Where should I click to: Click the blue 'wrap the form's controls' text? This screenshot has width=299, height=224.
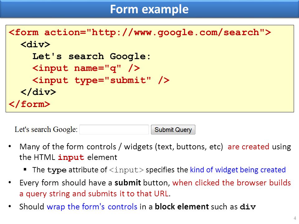click(x=92, y=207)
